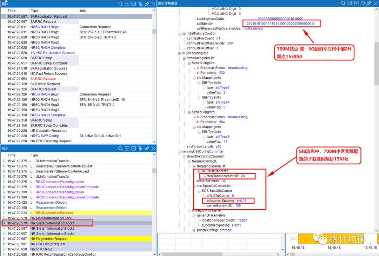Click freqBandIndicatorNR value 28
379x256 pixels.
click(243, 176)
